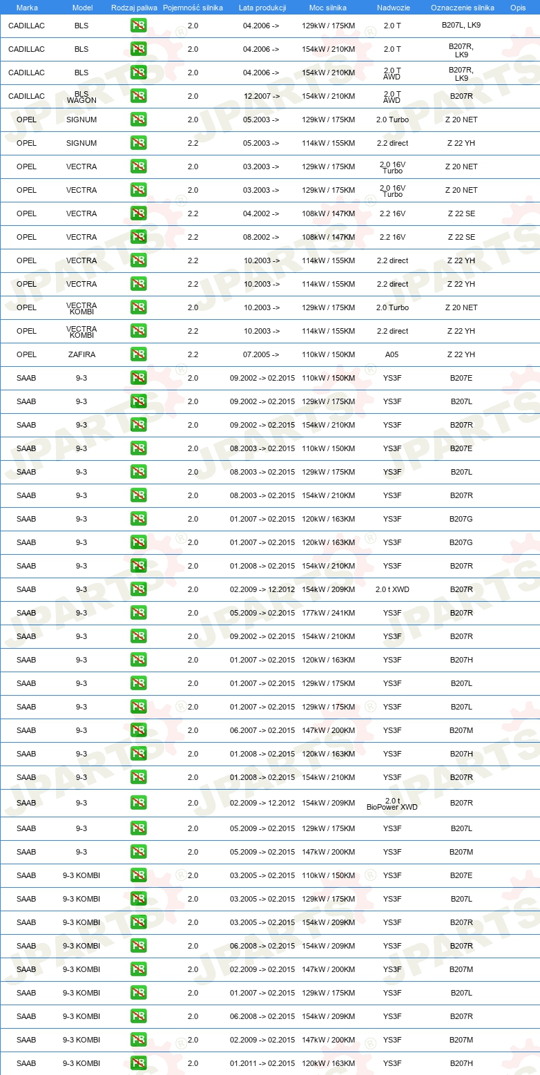Click fuel icon for Saab 9-3 05.2009 B207L
This screenshot has height=1075, width=540.
tap(138, 828)
